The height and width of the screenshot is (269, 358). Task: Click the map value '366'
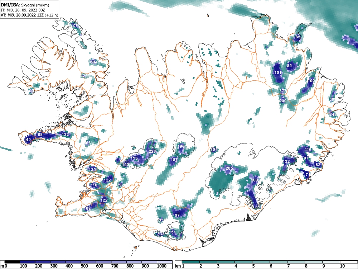87,143
